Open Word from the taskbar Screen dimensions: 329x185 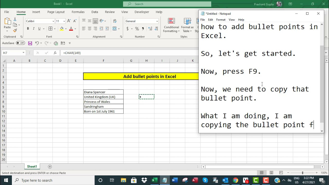click(175, 180)
